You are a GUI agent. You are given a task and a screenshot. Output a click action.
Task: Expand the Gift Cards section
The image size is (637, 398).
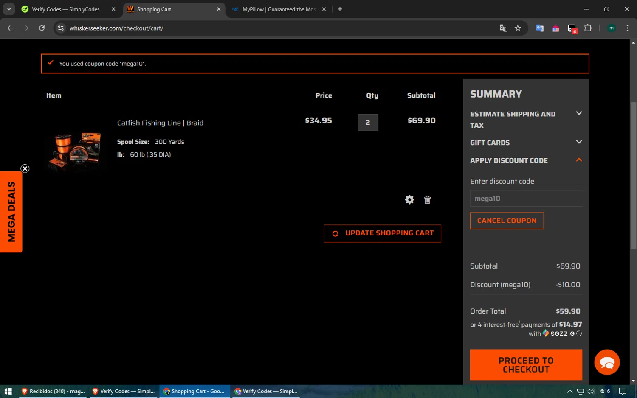(526, 143)
